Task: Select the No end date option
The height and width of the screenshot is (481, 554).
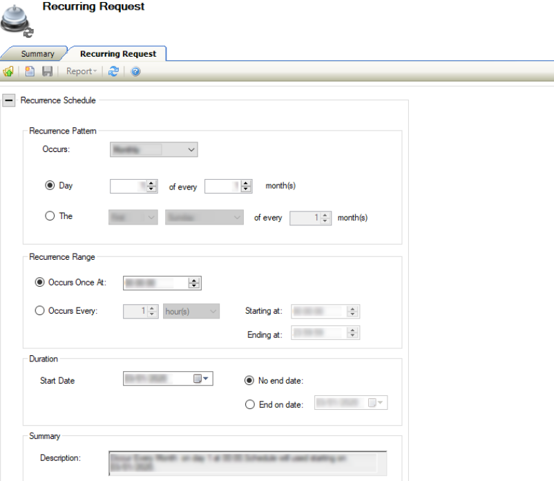Action: (x=250, y=380)
